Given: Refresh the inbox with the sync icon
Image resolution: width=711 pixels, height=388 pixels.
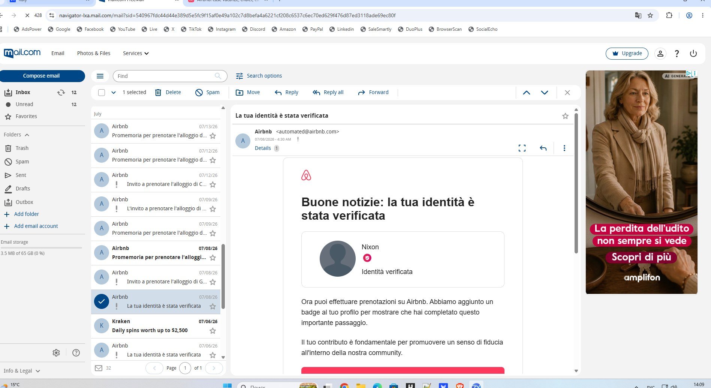Looking at the screenshot, I should tap(61, 93).
